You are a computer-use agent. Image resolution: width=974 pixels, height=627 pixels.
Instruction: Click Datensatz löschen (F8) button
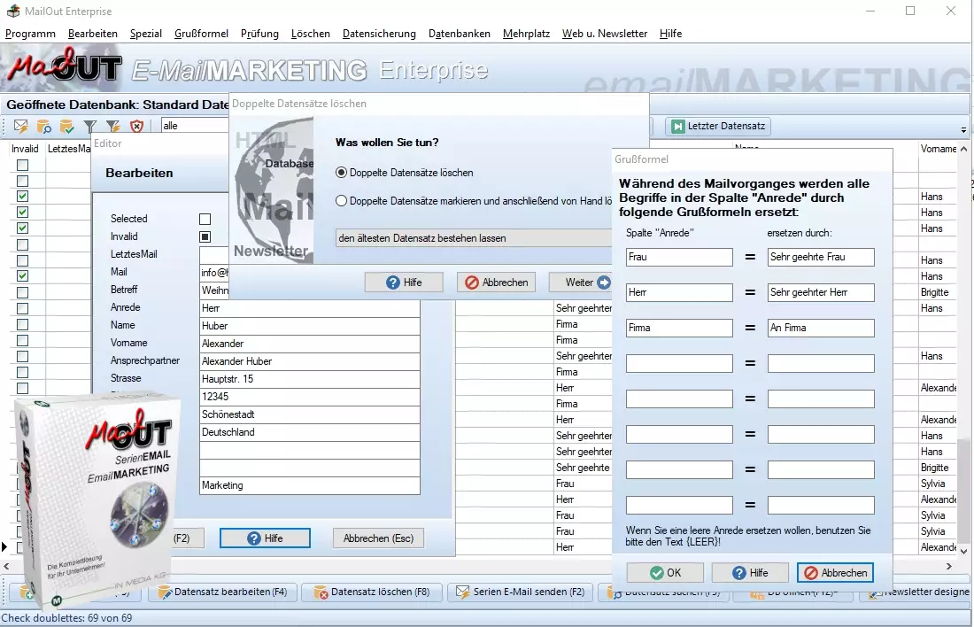tap(373, 592)
